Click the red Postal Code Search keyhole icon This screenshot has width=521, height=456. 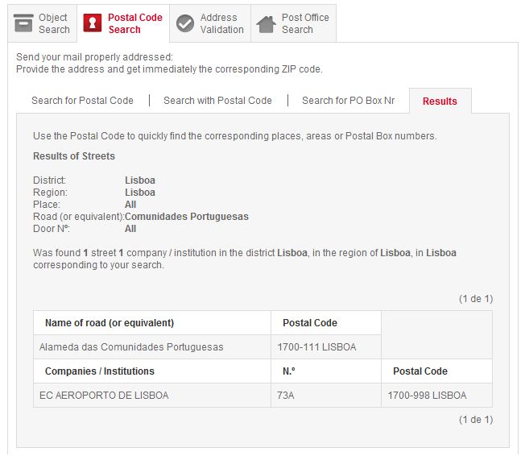coord(93,23)
